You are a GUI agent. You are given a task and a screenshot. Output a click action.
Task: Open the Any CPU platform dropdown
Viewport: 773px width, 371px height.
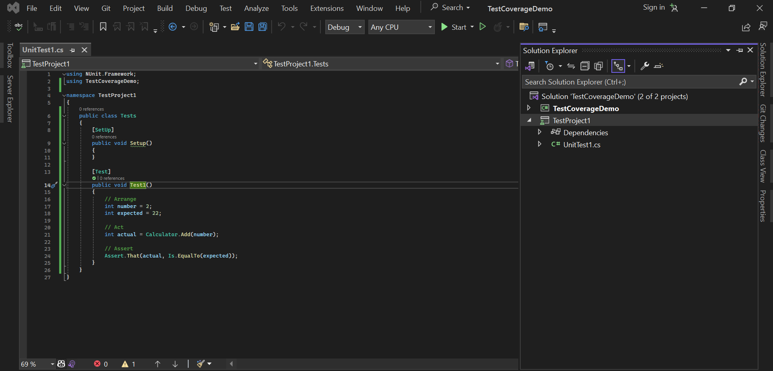[x=401, y=27]
